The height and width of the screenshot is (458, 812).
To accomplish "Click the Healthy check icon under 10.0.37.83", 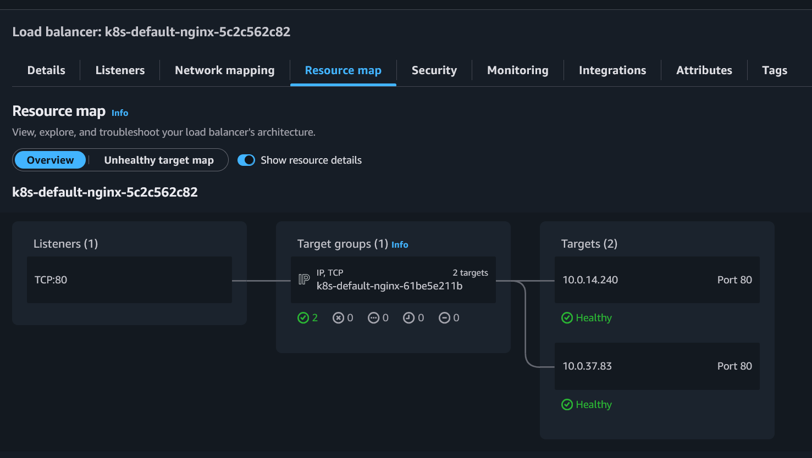I will pos(567,404).
